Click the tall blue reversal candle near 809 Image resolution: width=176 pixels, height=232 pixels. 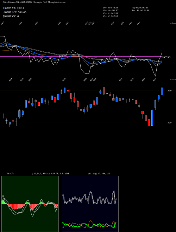click(152, 118)
